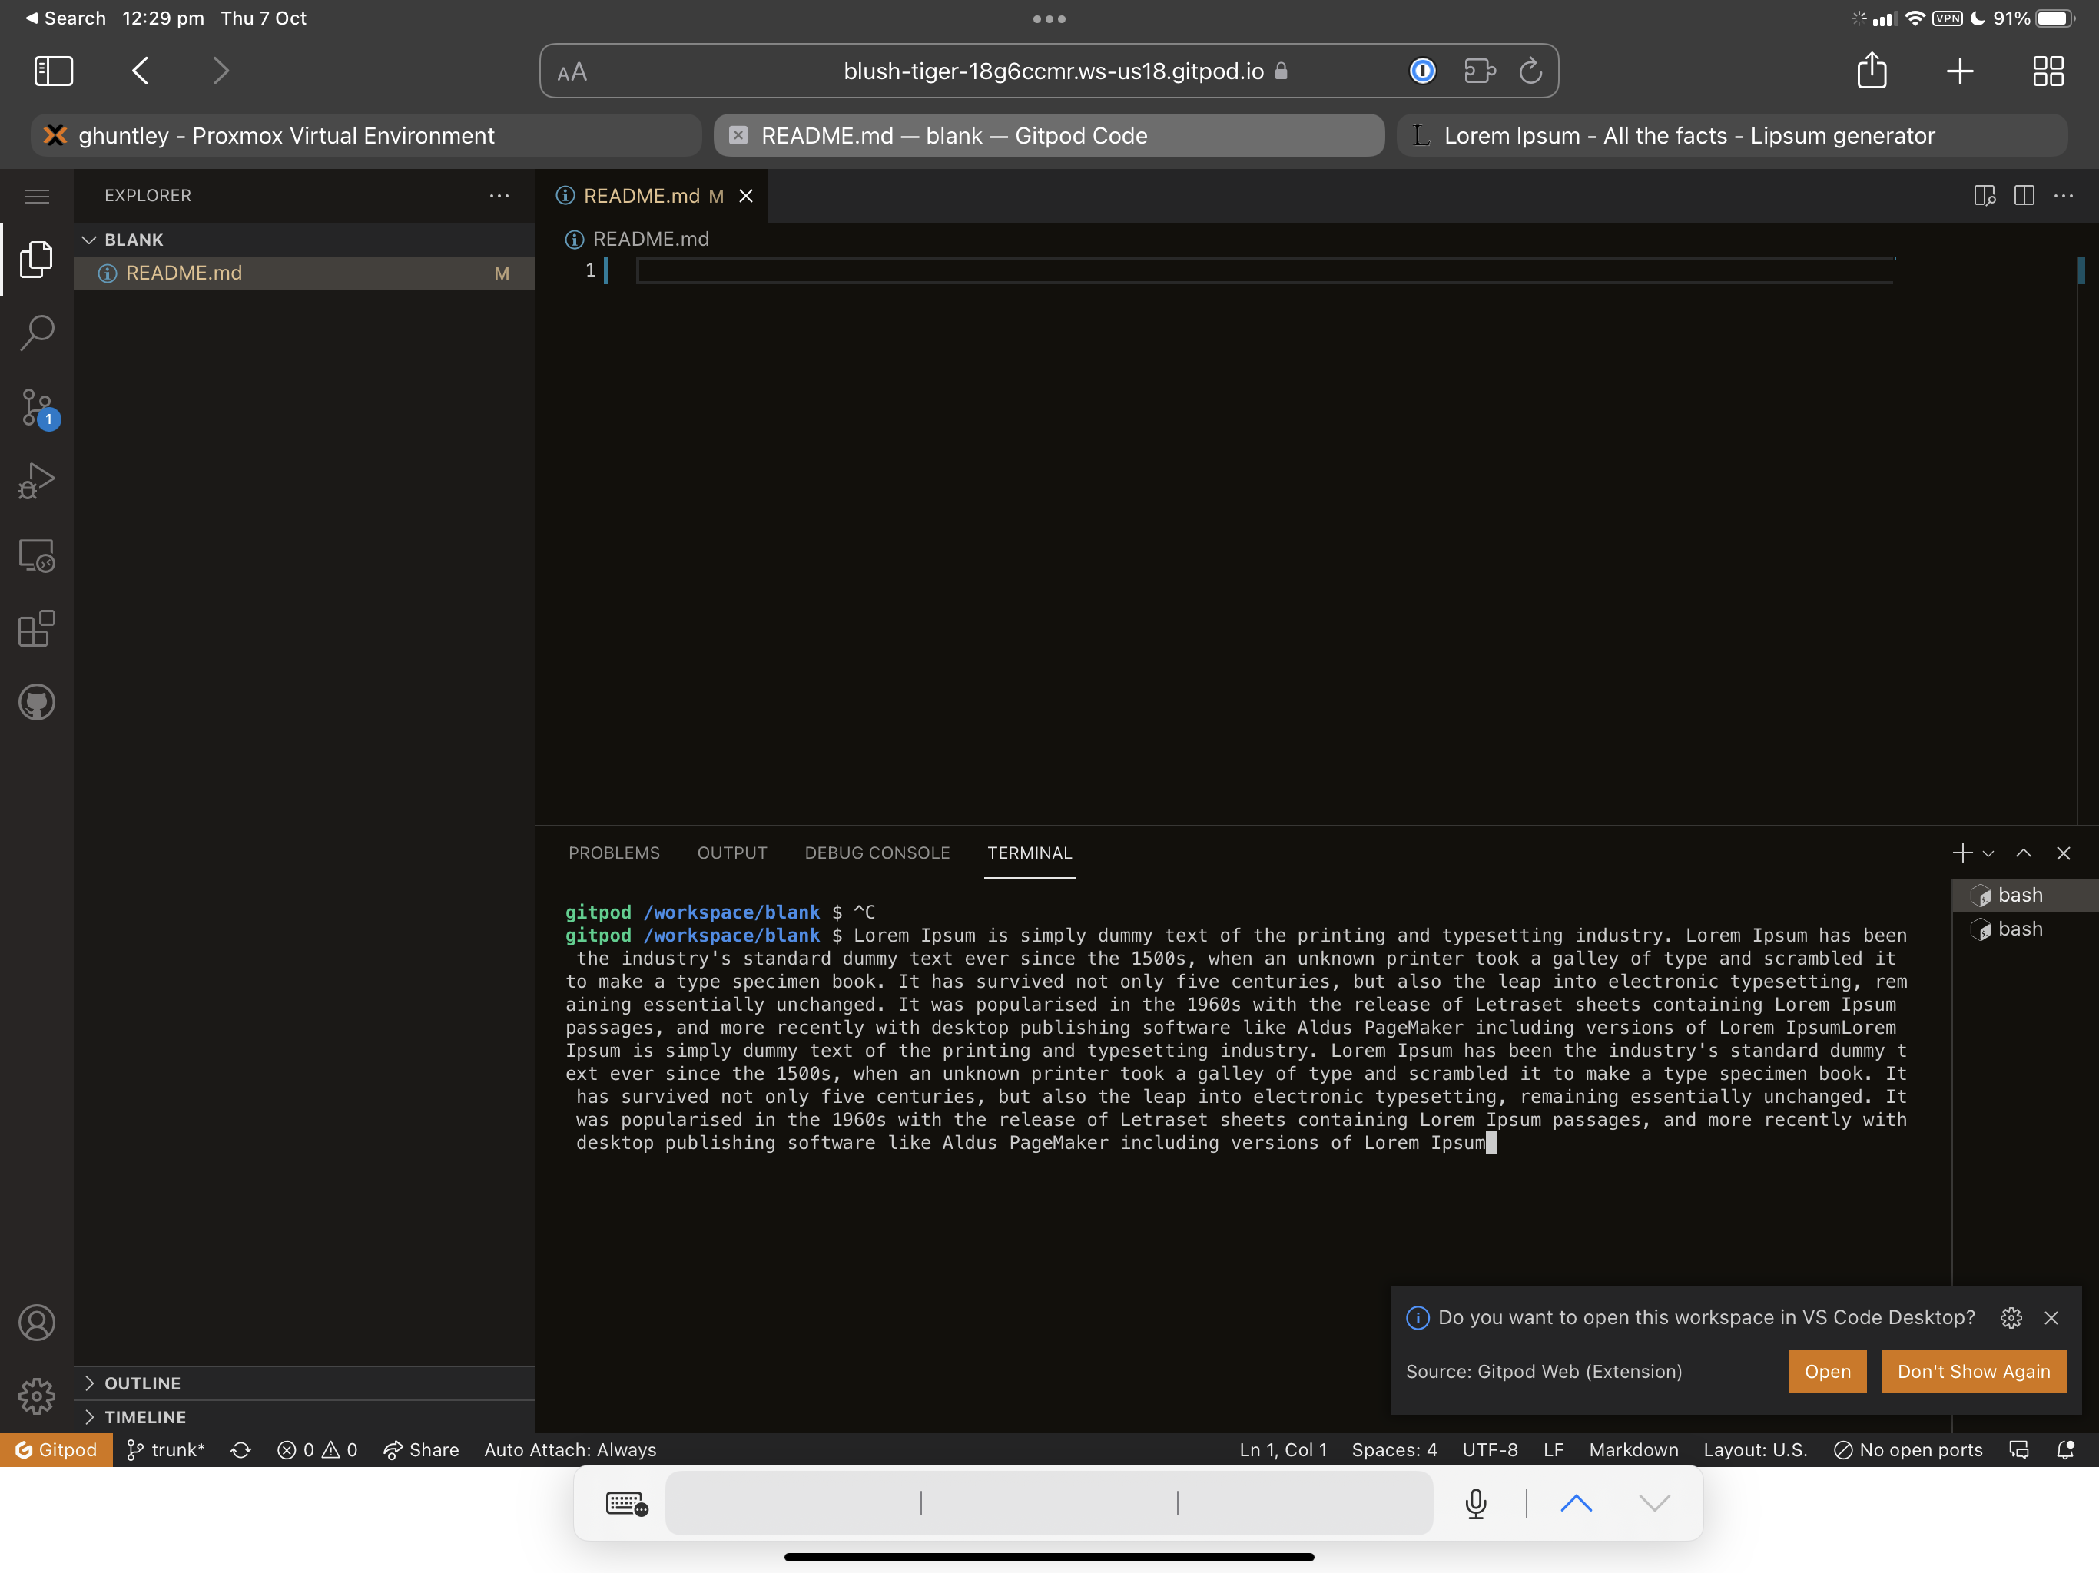Switch to the DEBUG CONSOLE tab
The width and height of the screenshot is (2099, 1573).
coord(877,852)
